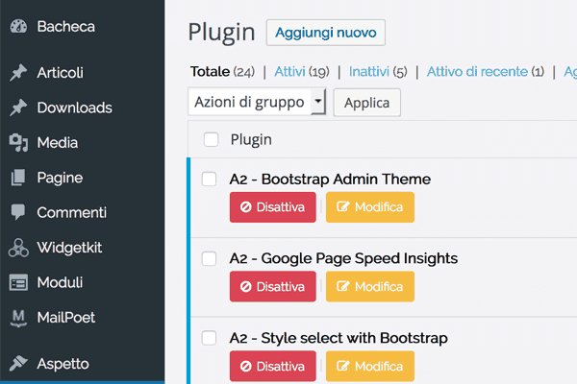577x384 pixels.
Task: Click the Aggiungi nuovo button
Action: click(326, 33)
